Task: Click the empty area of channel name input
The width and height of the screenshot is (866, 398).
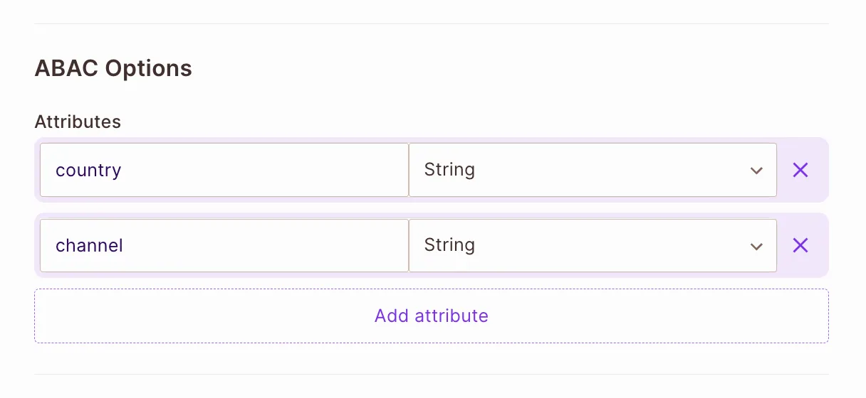Action: (x=285, y=245)
